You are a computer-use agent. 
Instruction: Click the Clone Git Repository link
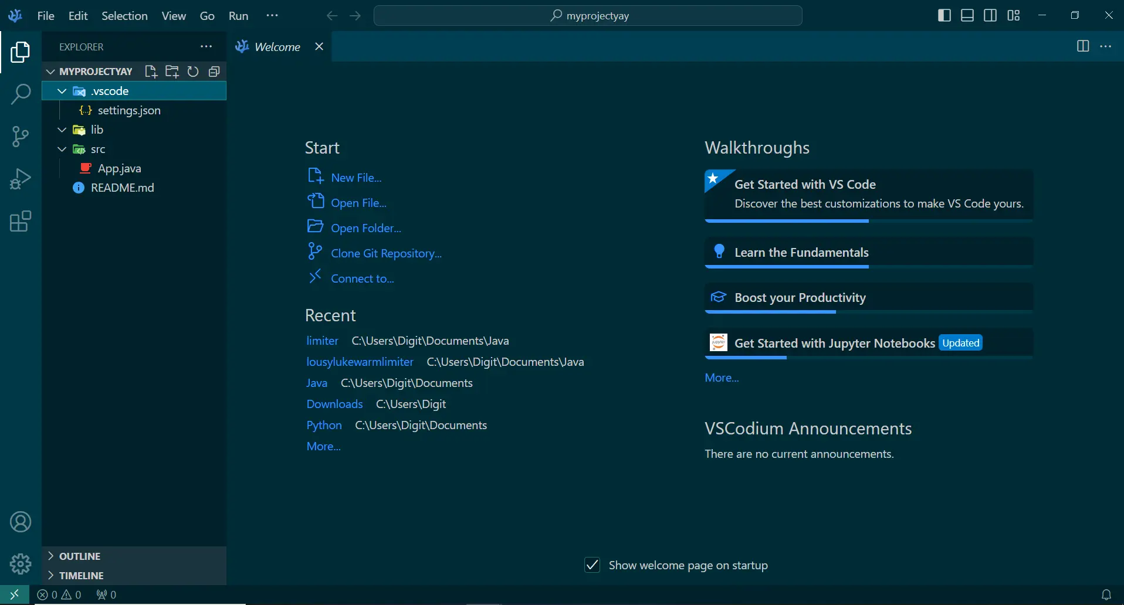pos(386,253)
